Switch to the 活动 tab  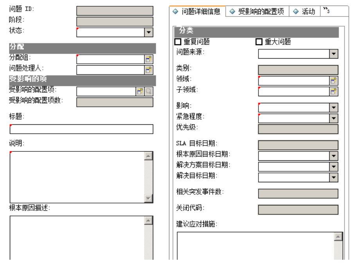coord(304,12)
